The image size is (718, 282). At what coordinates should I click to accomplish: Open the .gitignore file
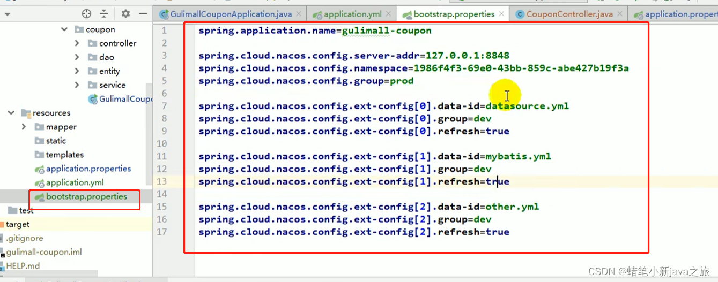[x=25, y=238]
